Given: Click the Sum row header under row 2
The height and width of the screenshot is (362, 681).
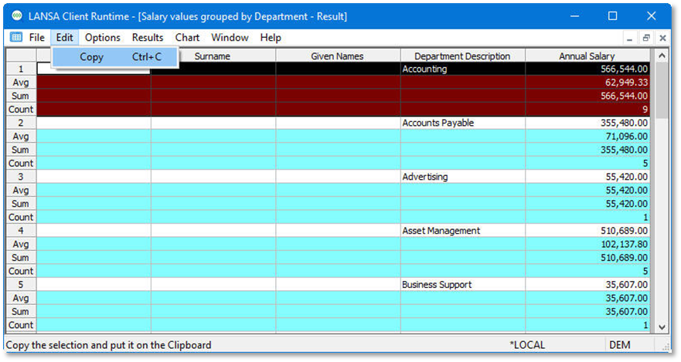Looking at the screenshot, I should click(x=21, y=150).
